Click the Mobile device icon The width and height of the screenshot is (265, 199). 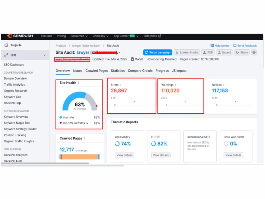132,59
